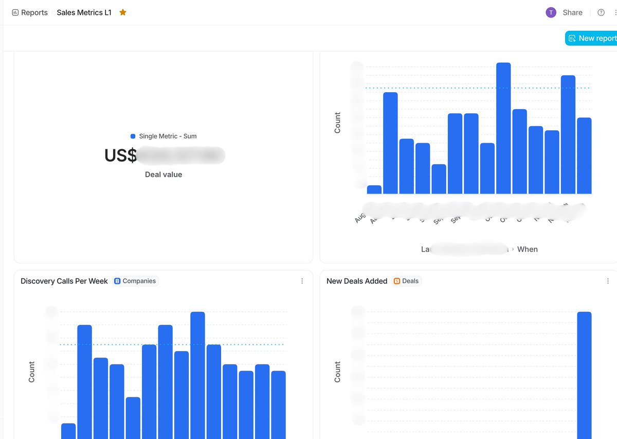This screenshot has width=617, height=439.
Task: Open Discovery Calls Per Week options menu
Action: [302, 281]
